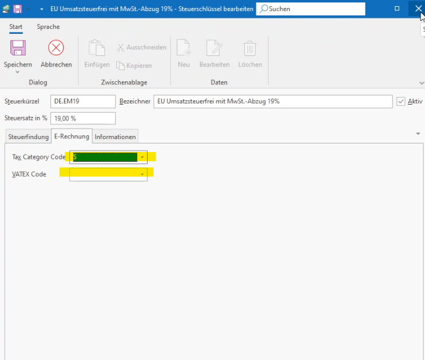
Task: Click the Steuersatz in % field
Action: tap(82, 118)
